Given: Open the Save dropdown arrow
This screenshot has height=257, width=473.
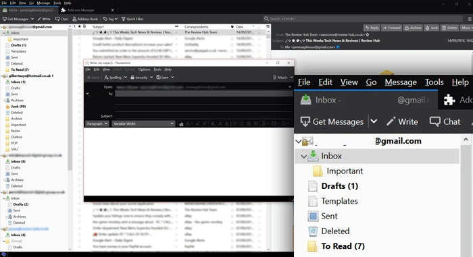Looking at the screenshot, I should [x=172, y=78].
